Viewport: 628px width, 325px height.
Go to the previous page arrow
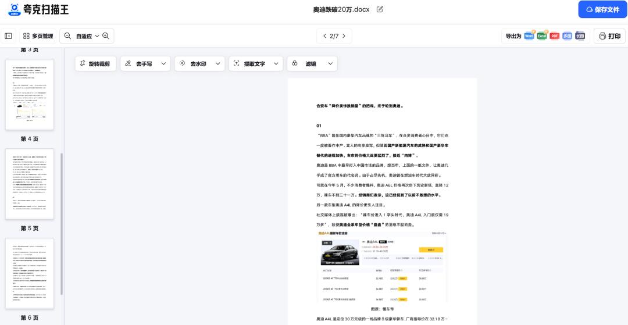325,36
